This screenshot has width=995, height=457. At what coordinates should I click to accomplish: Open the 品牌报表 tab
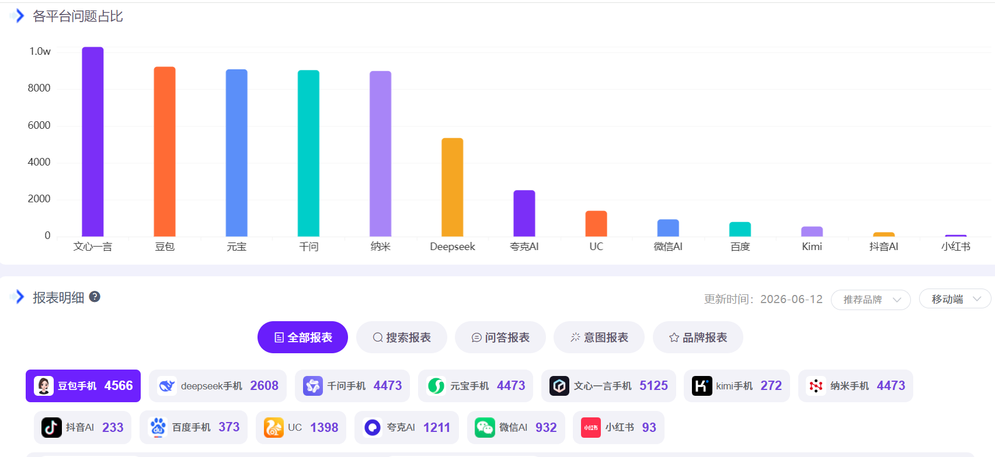(x=698, y=338)
